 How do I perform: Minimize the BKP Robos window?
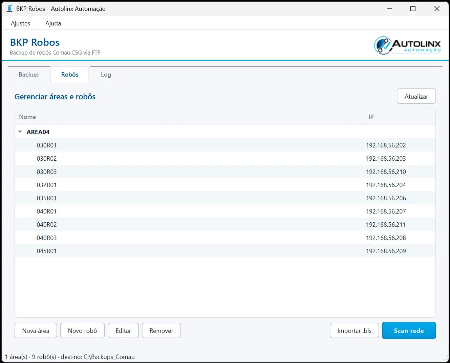390,8
